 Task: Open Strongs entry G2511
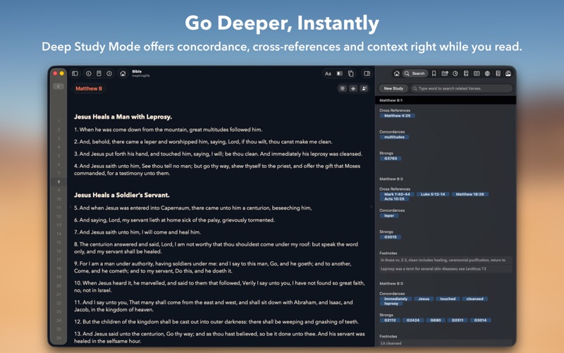458,320
